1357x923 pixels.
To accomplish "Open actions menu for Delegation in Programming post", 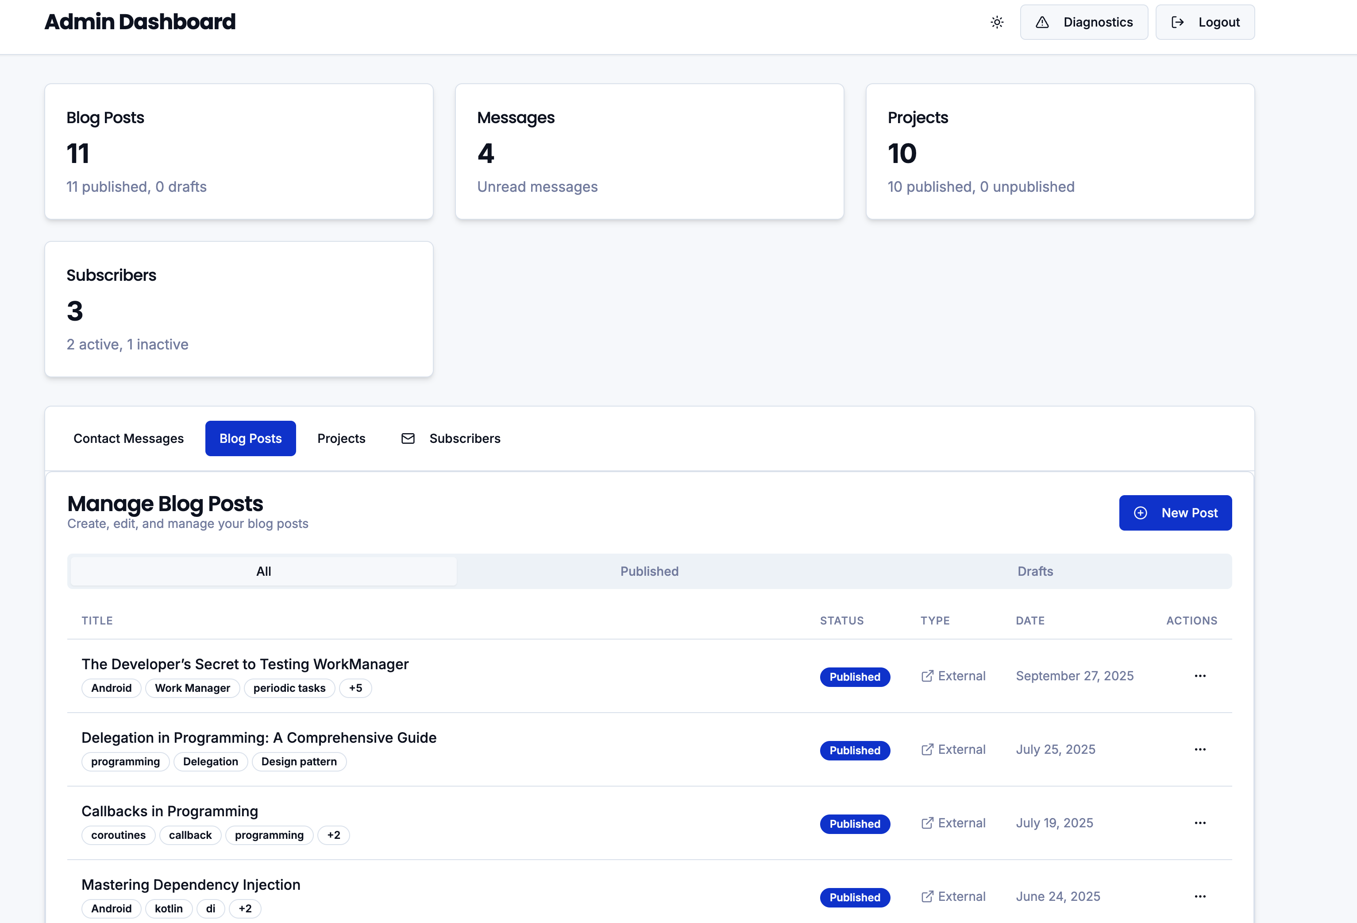I will point(1200,749).
